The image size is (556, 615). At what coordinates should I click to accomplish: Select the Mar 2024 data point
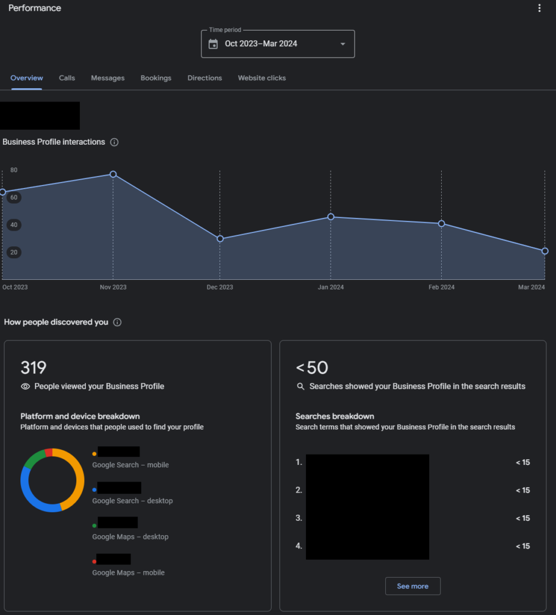click(x=545, y=251)
